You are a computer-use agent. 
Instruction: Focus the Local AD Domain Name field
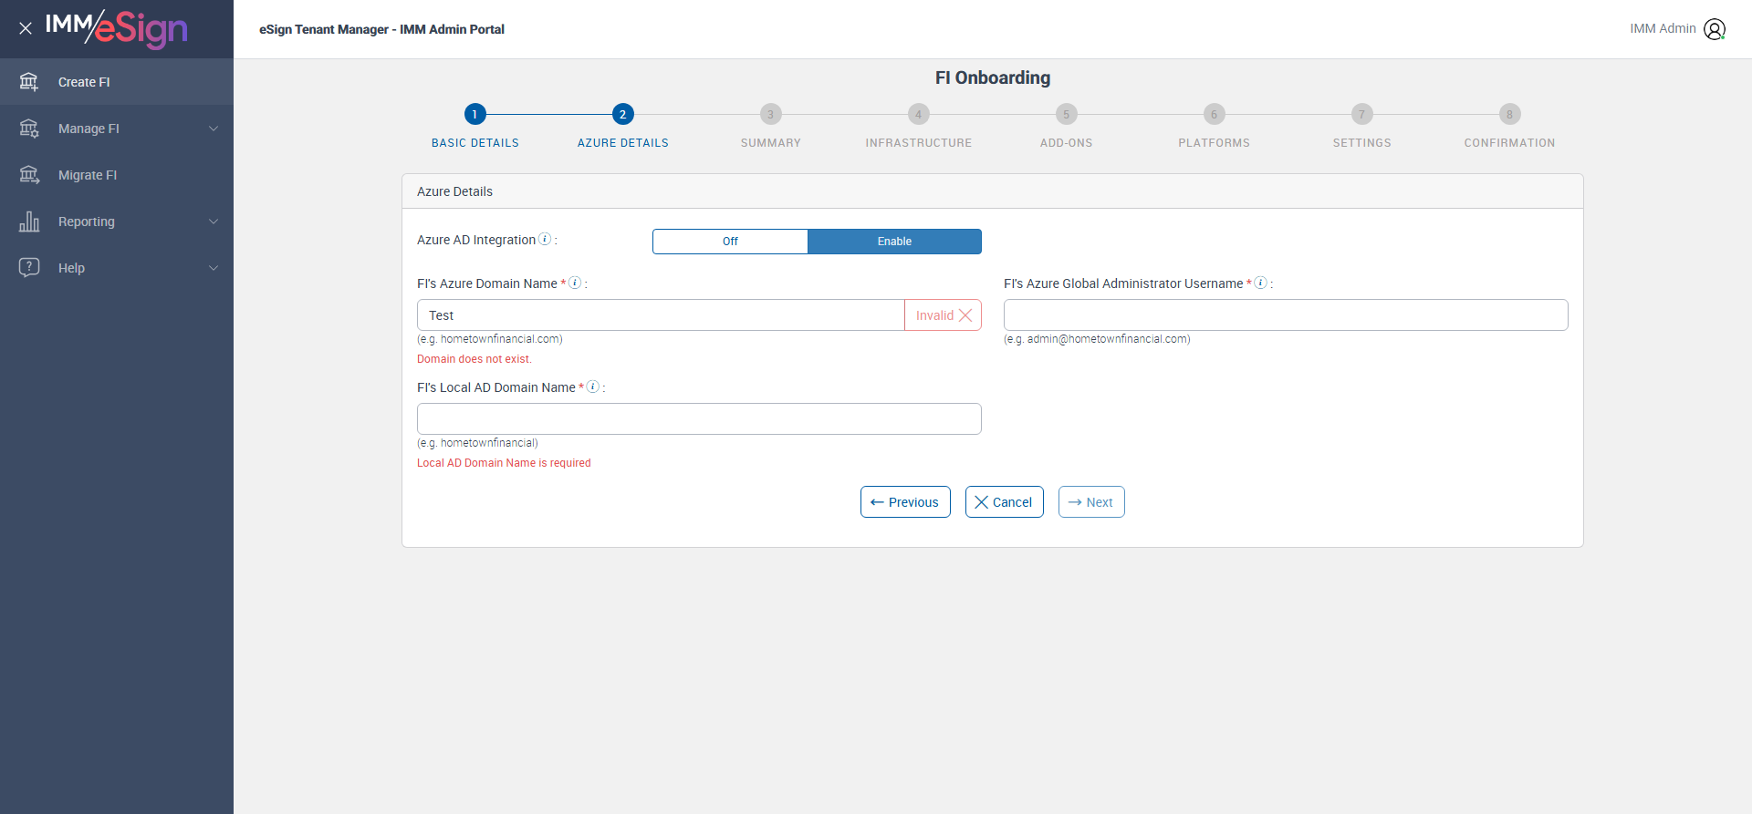coord(699,419)
